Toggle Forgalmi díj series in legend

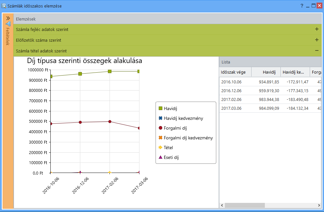pyautogui.click(x=173, y=128)
